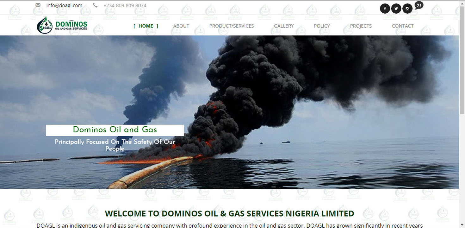Click the scrollbar down arrow
Viewport: 465px width, 228px height.
(x=462, y=225)
